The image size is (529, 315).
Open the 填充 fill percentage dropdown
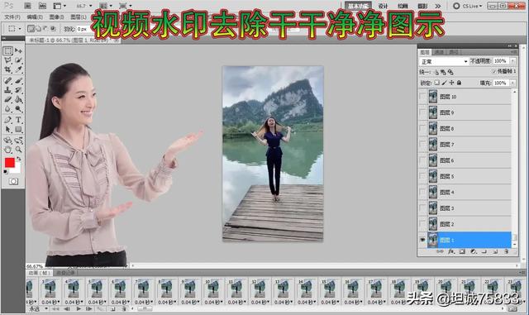tap(512, 83)
